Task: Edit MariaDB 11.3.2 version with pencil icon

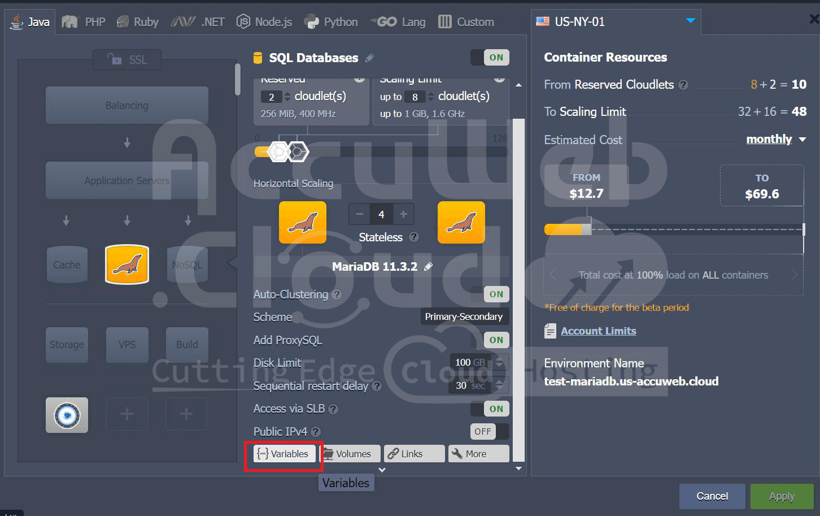Action: click(429, 267)
